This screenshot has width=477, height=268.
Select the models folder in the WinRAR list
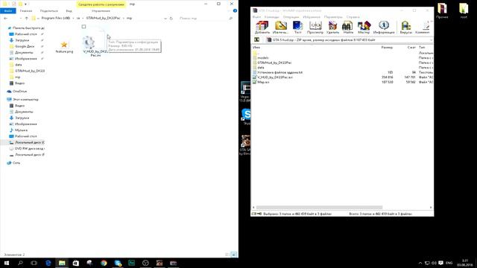tap(263, 58)
